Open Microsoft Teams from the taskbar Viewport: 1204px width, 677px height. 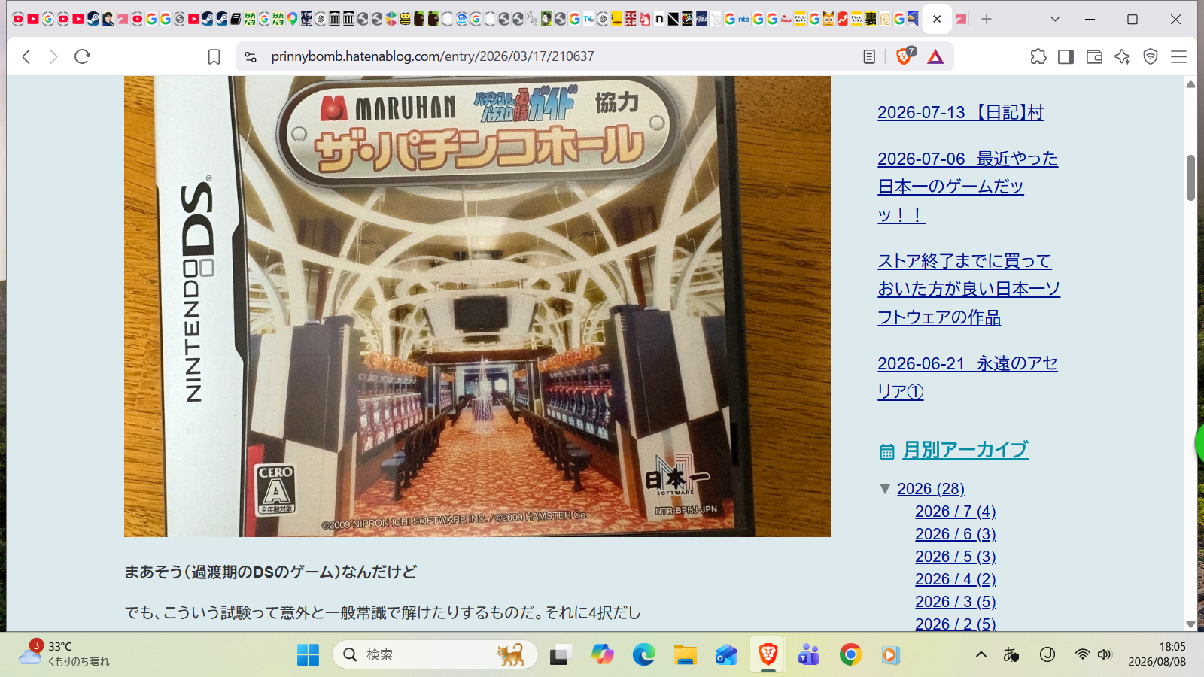click(x=809, y=655)
